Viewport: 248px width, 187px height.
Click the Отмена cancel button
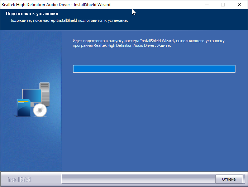tap(229, 179)
